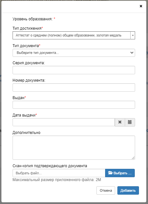The width and height of the screenshot is (148, 204).
Task: Click the Отмена button
Action: pyautogui.click(x=106, y=190)
